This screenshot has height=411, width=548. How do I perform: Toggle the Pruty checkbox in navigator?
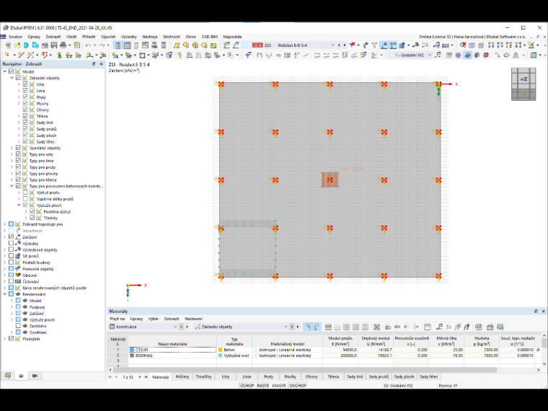(25, 97)
